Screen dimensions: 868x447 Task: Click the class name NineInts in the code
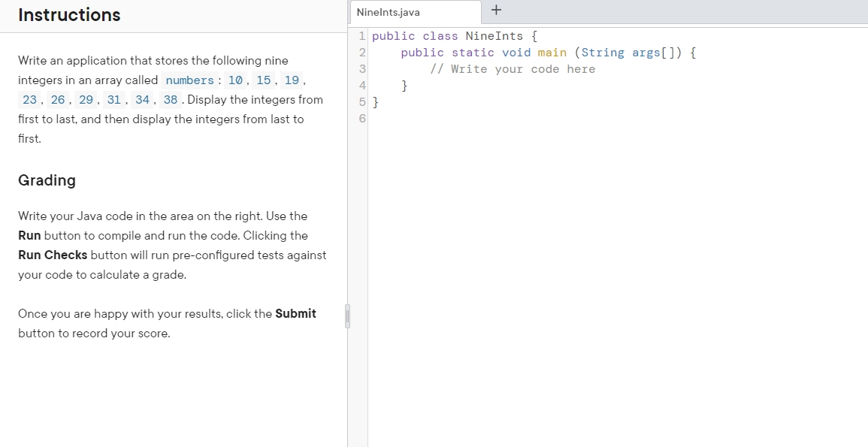point(494,35)
